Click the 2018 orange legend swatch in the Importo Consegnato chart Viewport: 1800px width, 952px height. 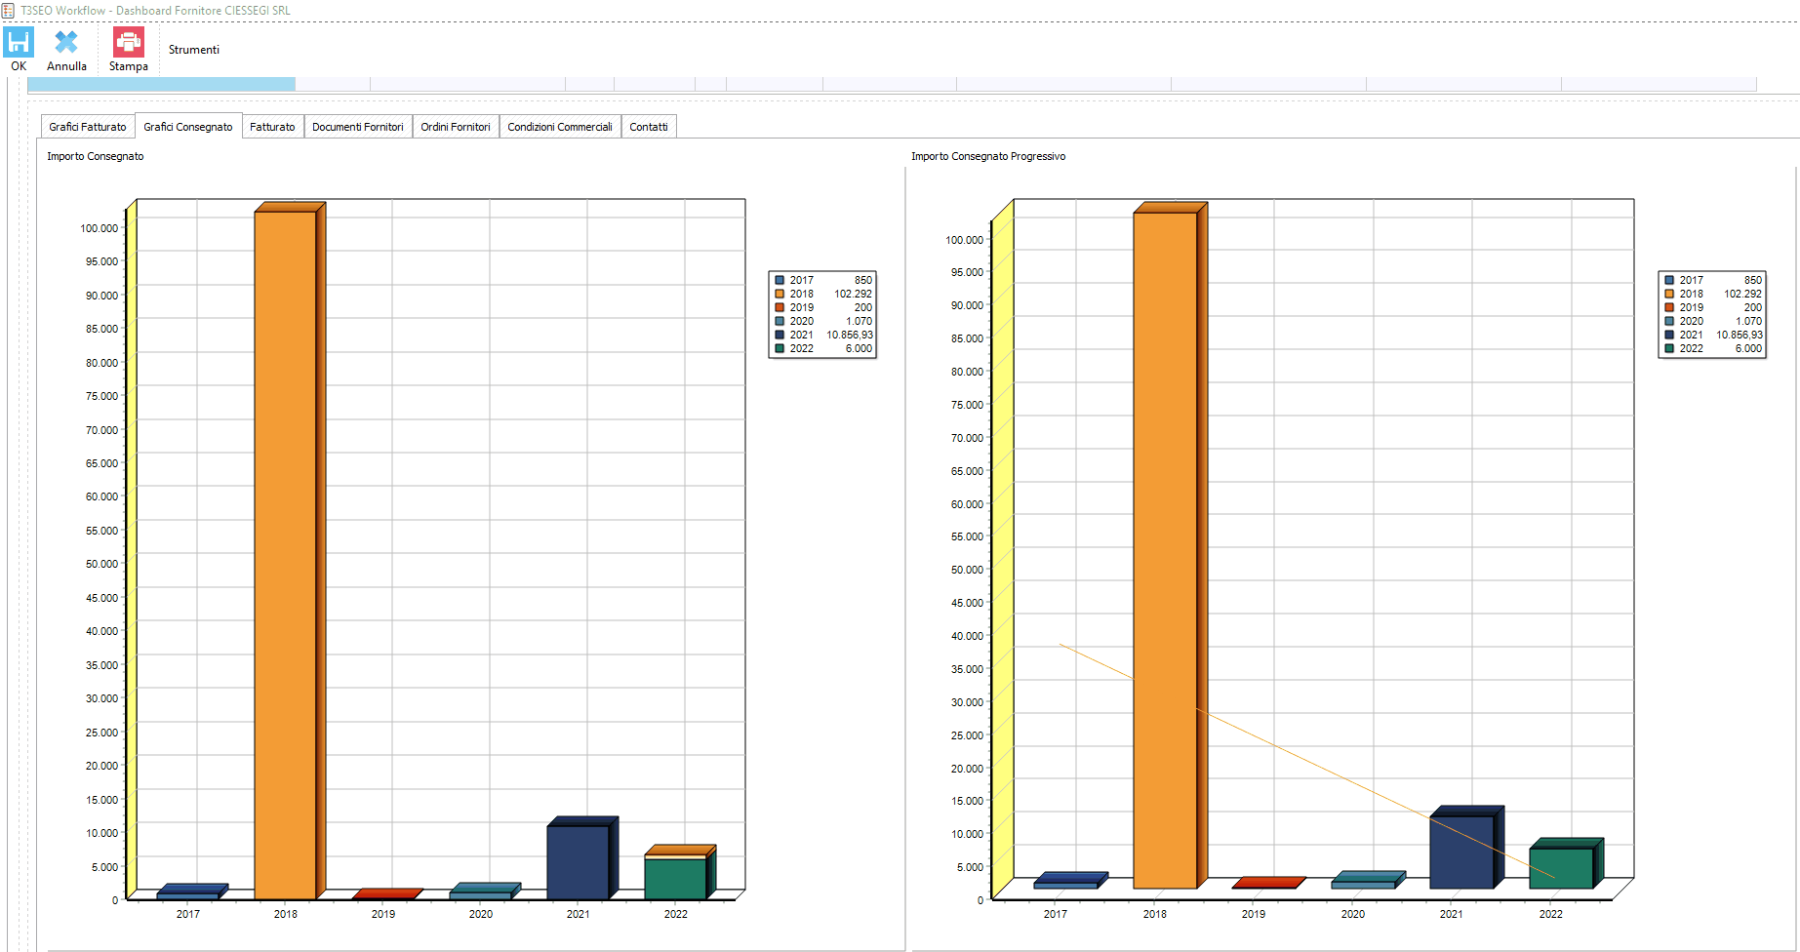click(x=780, y=294)
